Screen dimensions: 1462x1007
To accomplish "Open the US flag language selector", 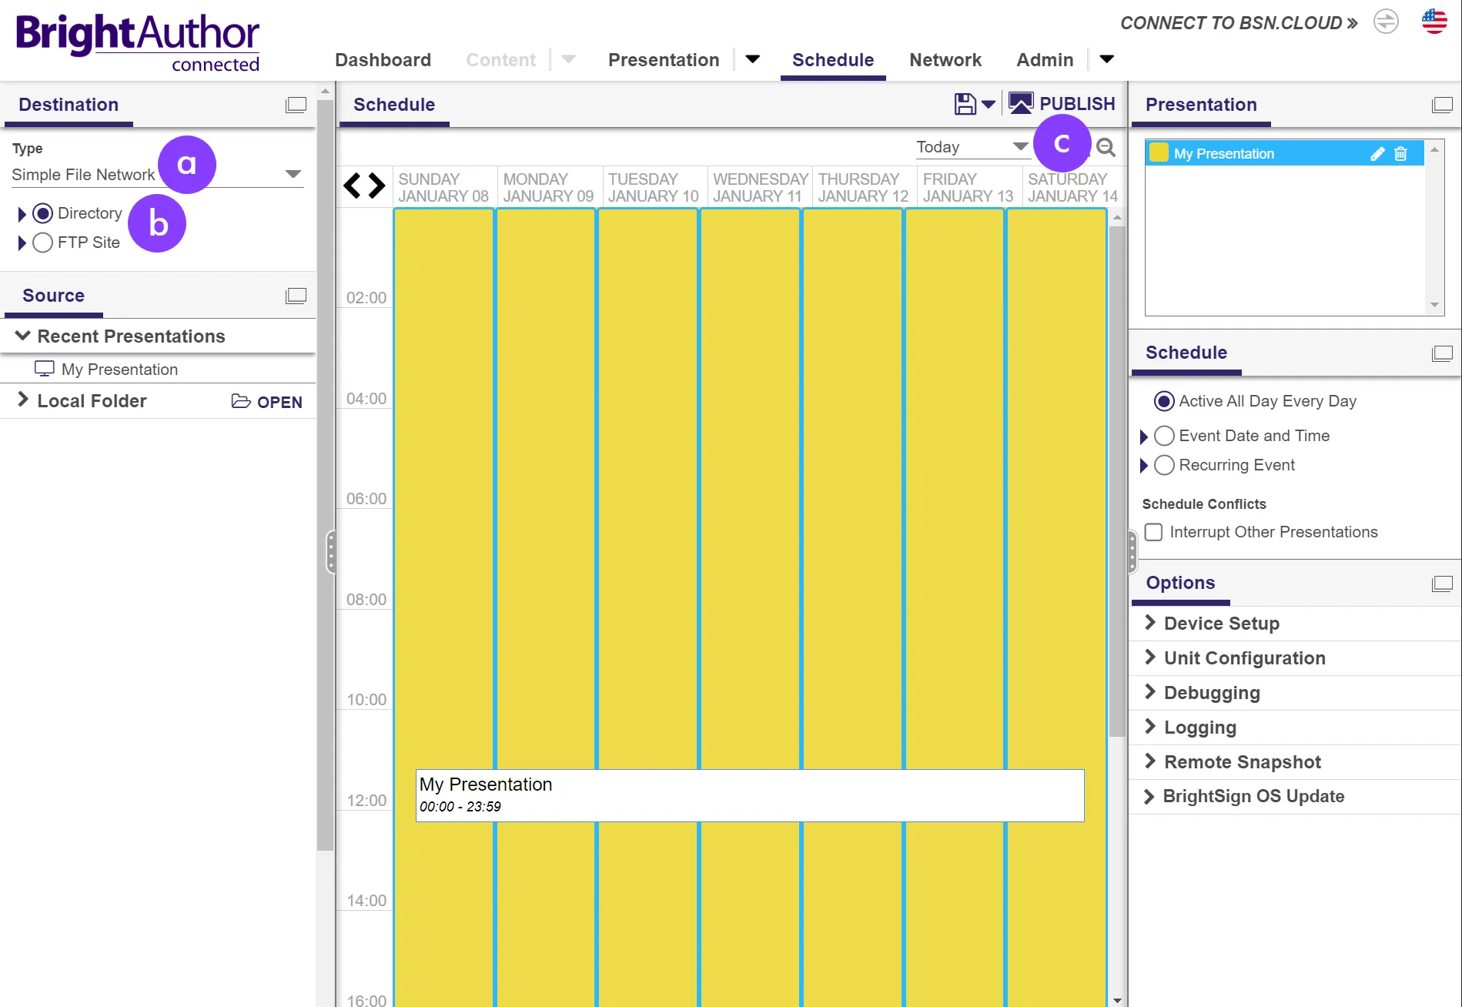I will pos(1434,22).
